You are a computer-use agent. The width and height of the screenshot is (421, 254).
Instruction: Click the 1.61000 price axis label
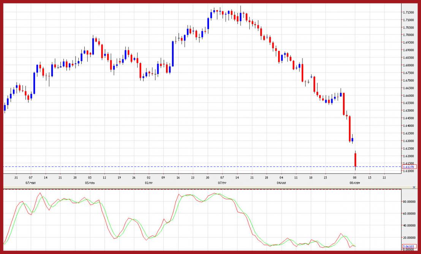tap(409, 171)
